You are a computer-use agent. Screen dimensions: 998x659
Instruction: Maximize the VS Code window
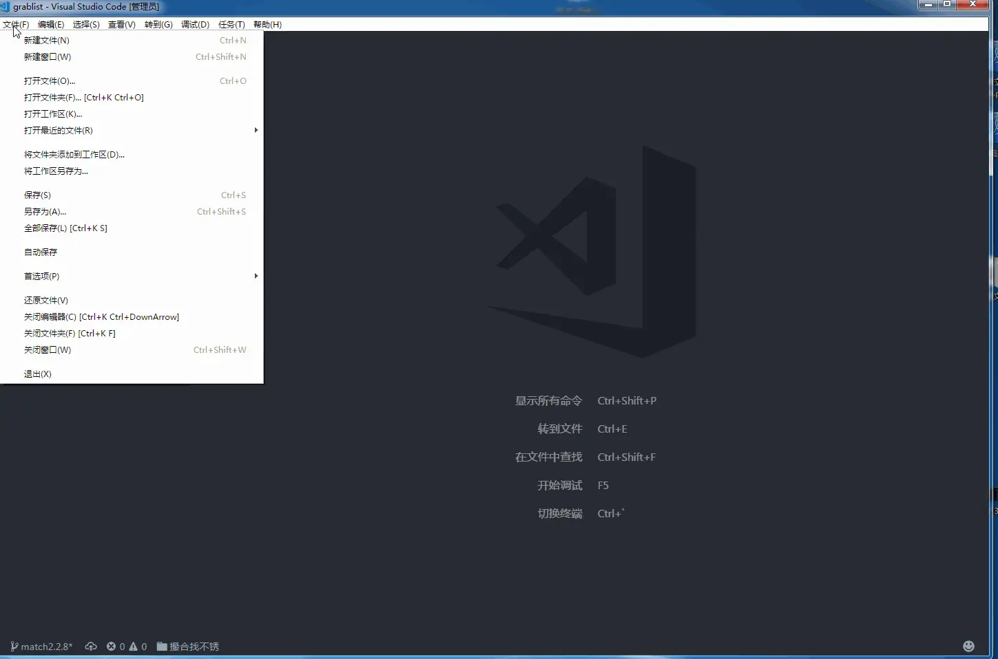947,5
